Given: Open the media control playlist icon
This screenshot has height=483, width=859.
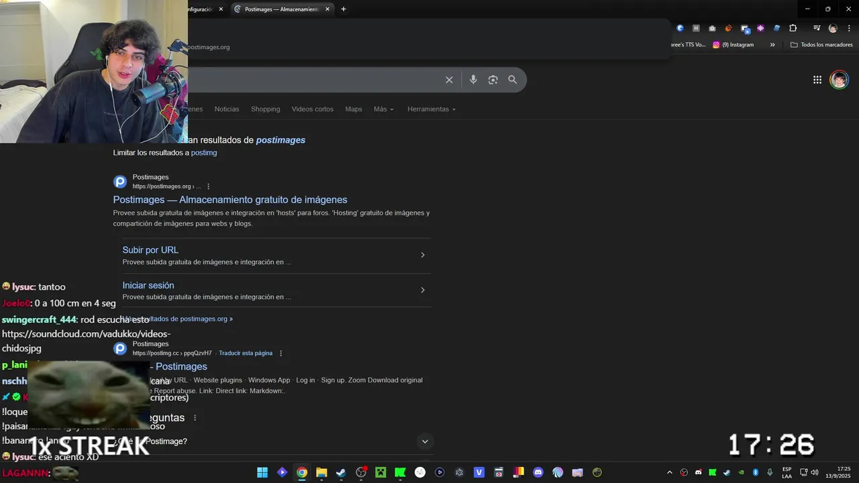Looking at the screenshot, I should tap(817, 28).
